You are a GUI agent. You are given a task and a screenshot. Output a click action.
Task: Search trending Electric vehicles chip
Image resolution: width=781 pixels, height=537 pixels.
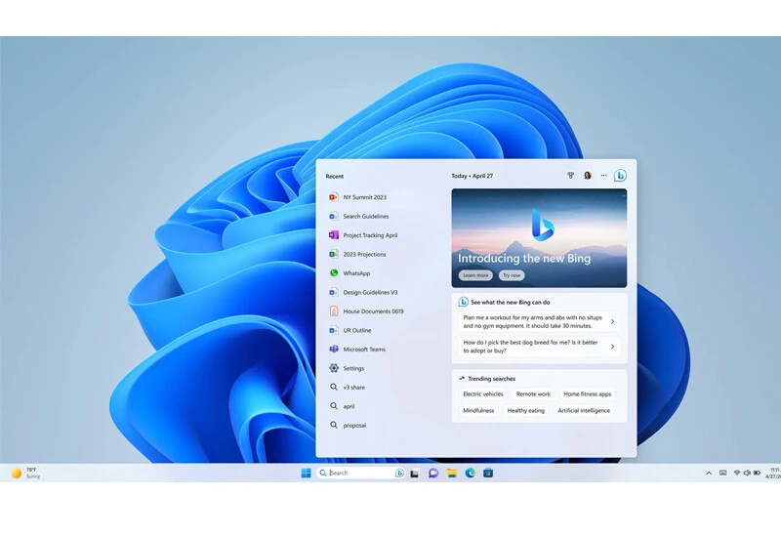pos(483,394)
